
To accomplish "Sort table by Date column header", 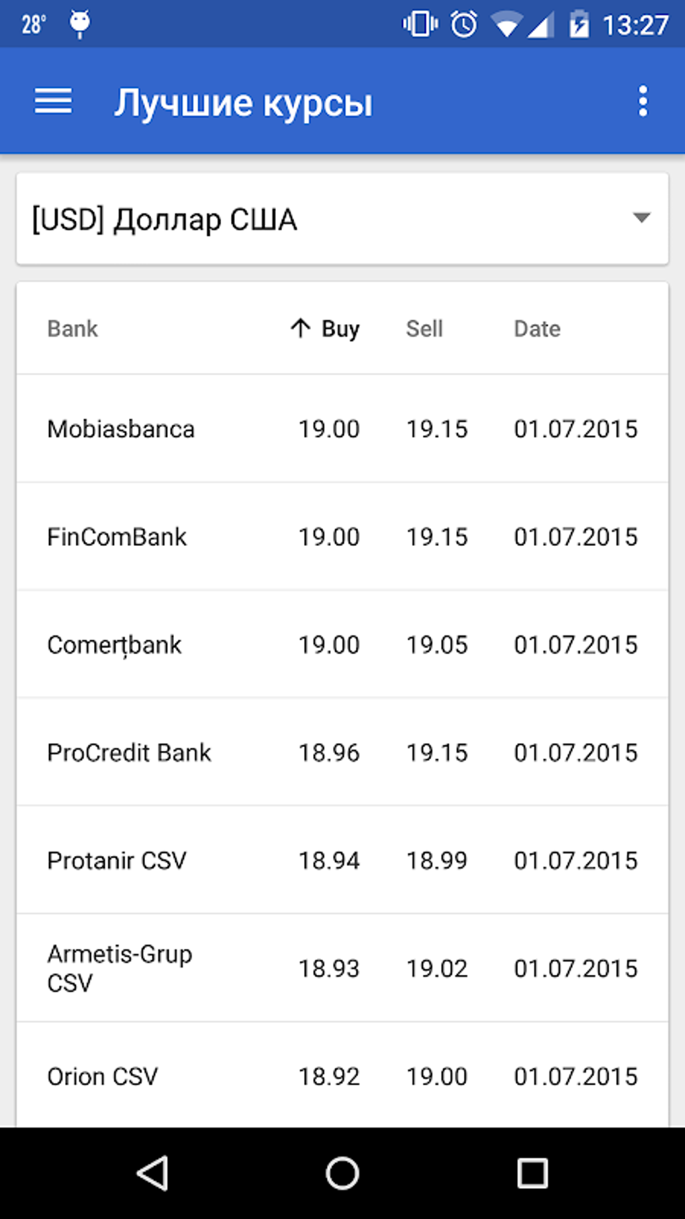I will [x=537, y=329].
